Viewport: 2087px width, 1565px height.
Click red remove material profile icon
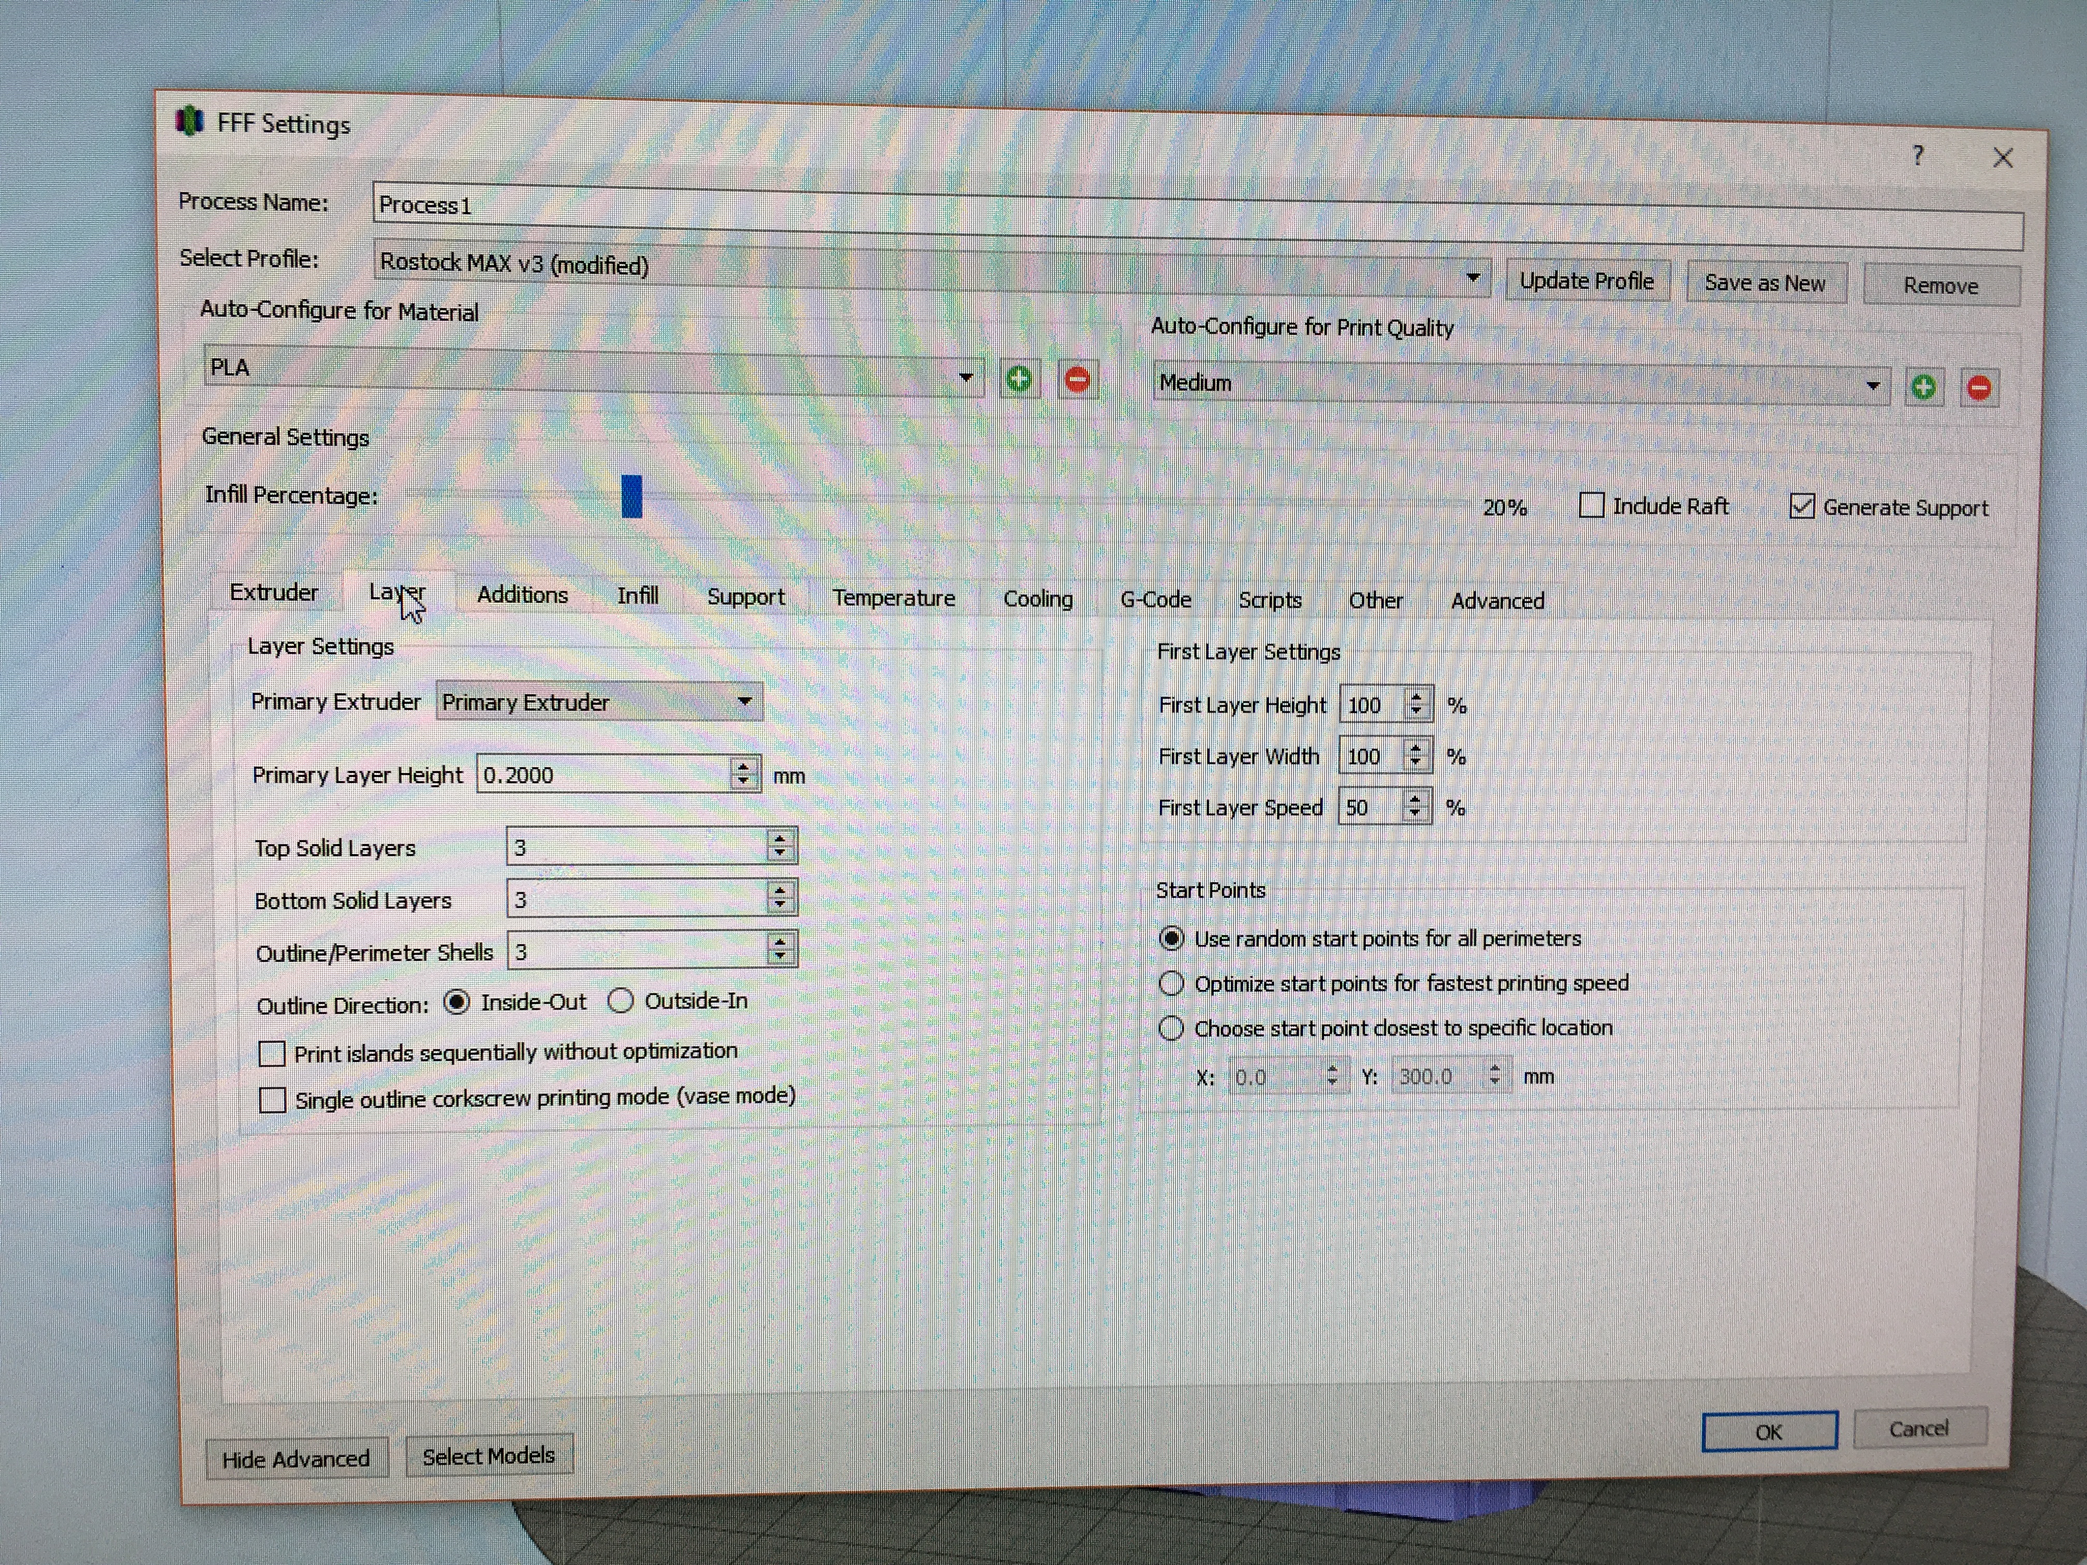pos(1077,379)
